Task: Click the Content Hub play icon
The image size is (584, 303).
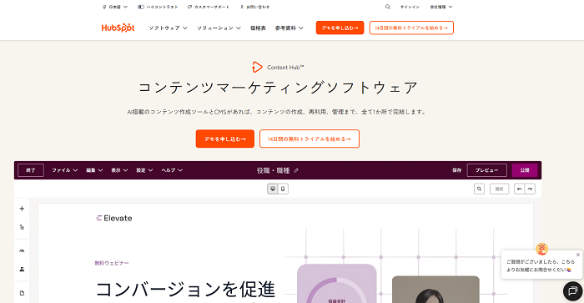Action: (x=257, y=67)
